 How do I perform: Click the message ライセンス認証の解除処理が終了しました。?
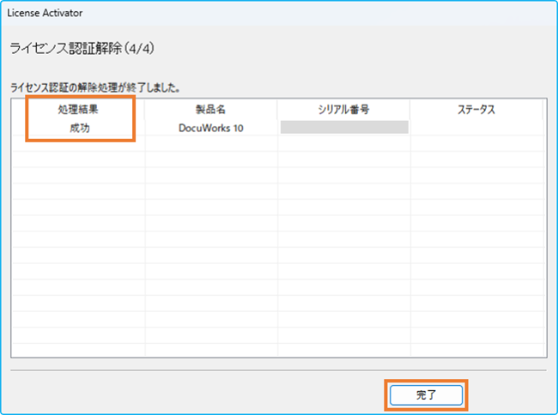[94, 87]
